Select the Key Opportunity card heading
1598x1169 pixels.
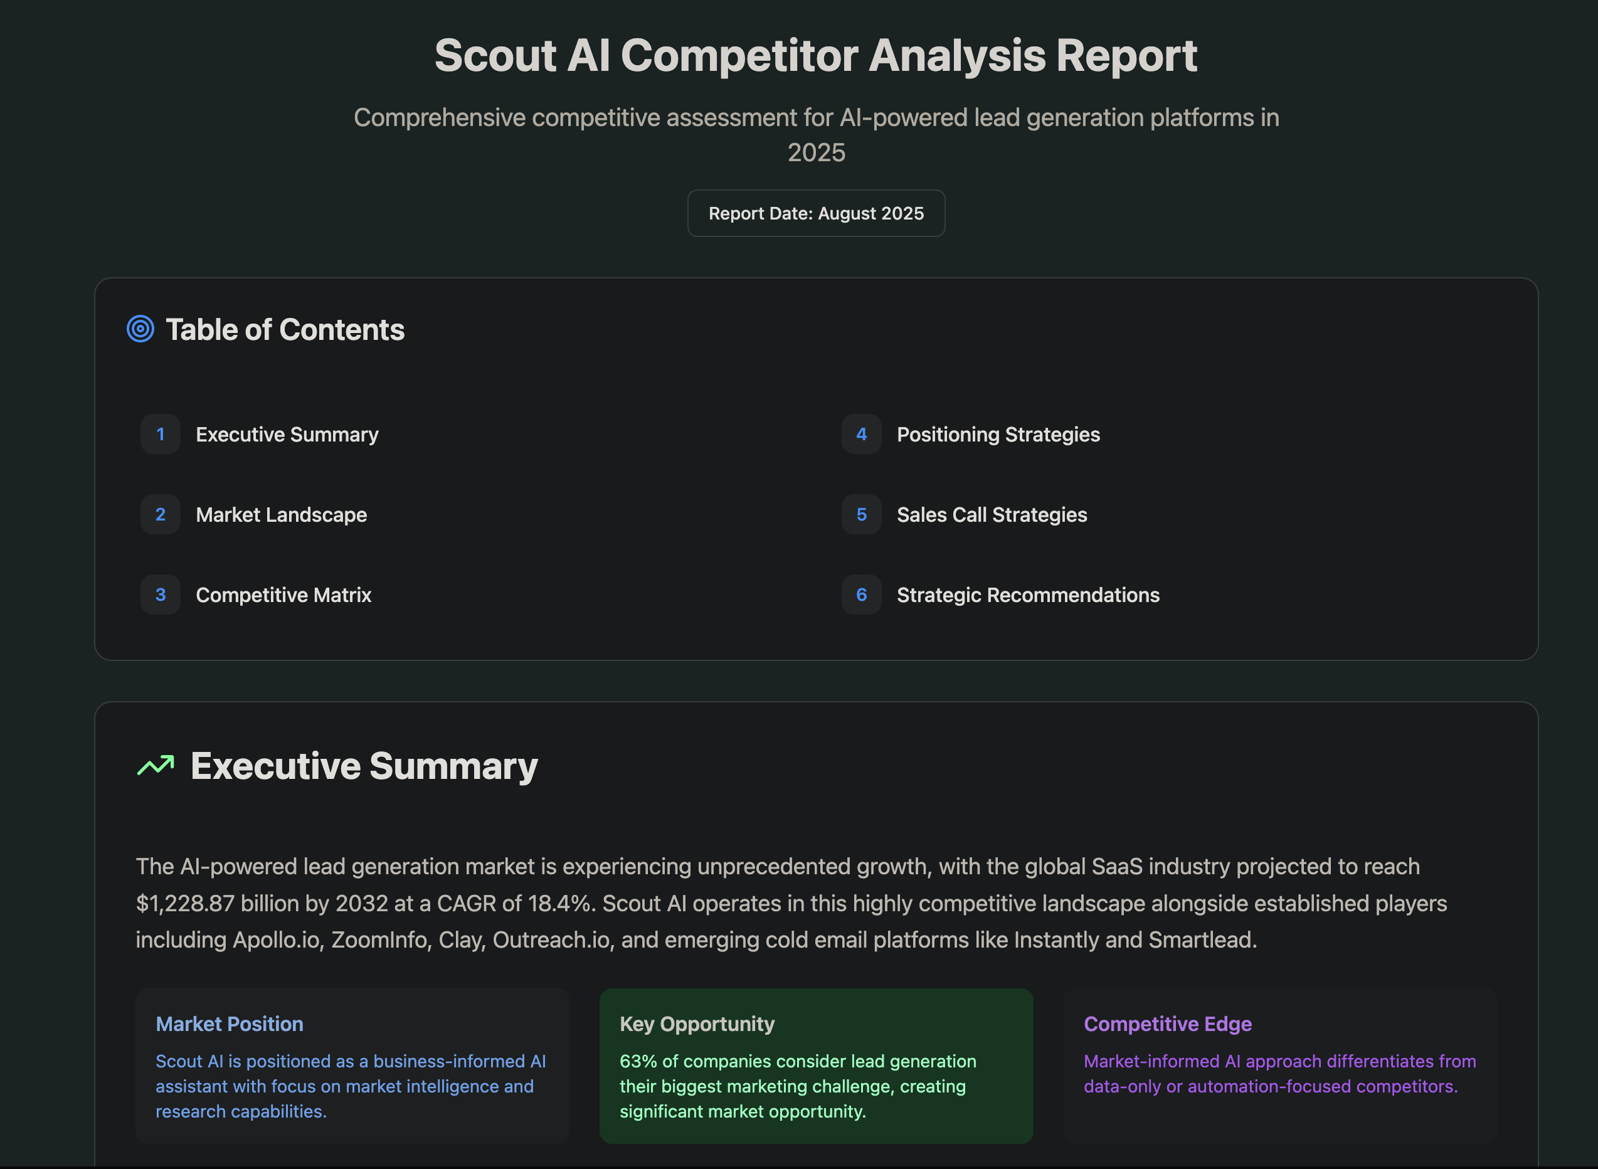click(697, 1024)
